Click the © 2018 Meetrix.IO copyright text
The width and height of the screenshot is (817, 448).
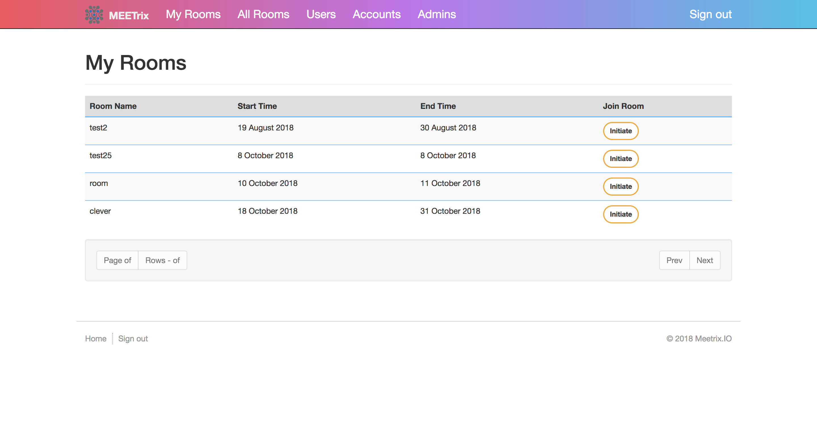(699, 339)
